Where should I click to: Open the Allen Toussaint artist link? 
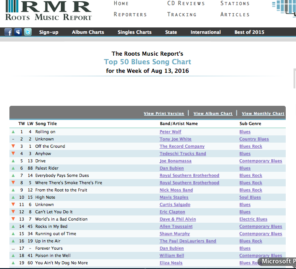(x=176, y=227)
